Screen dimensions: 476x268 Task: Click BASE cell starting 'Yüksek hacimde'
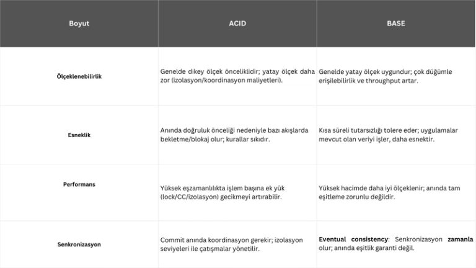pyautogui.click(x=389, y=192)
